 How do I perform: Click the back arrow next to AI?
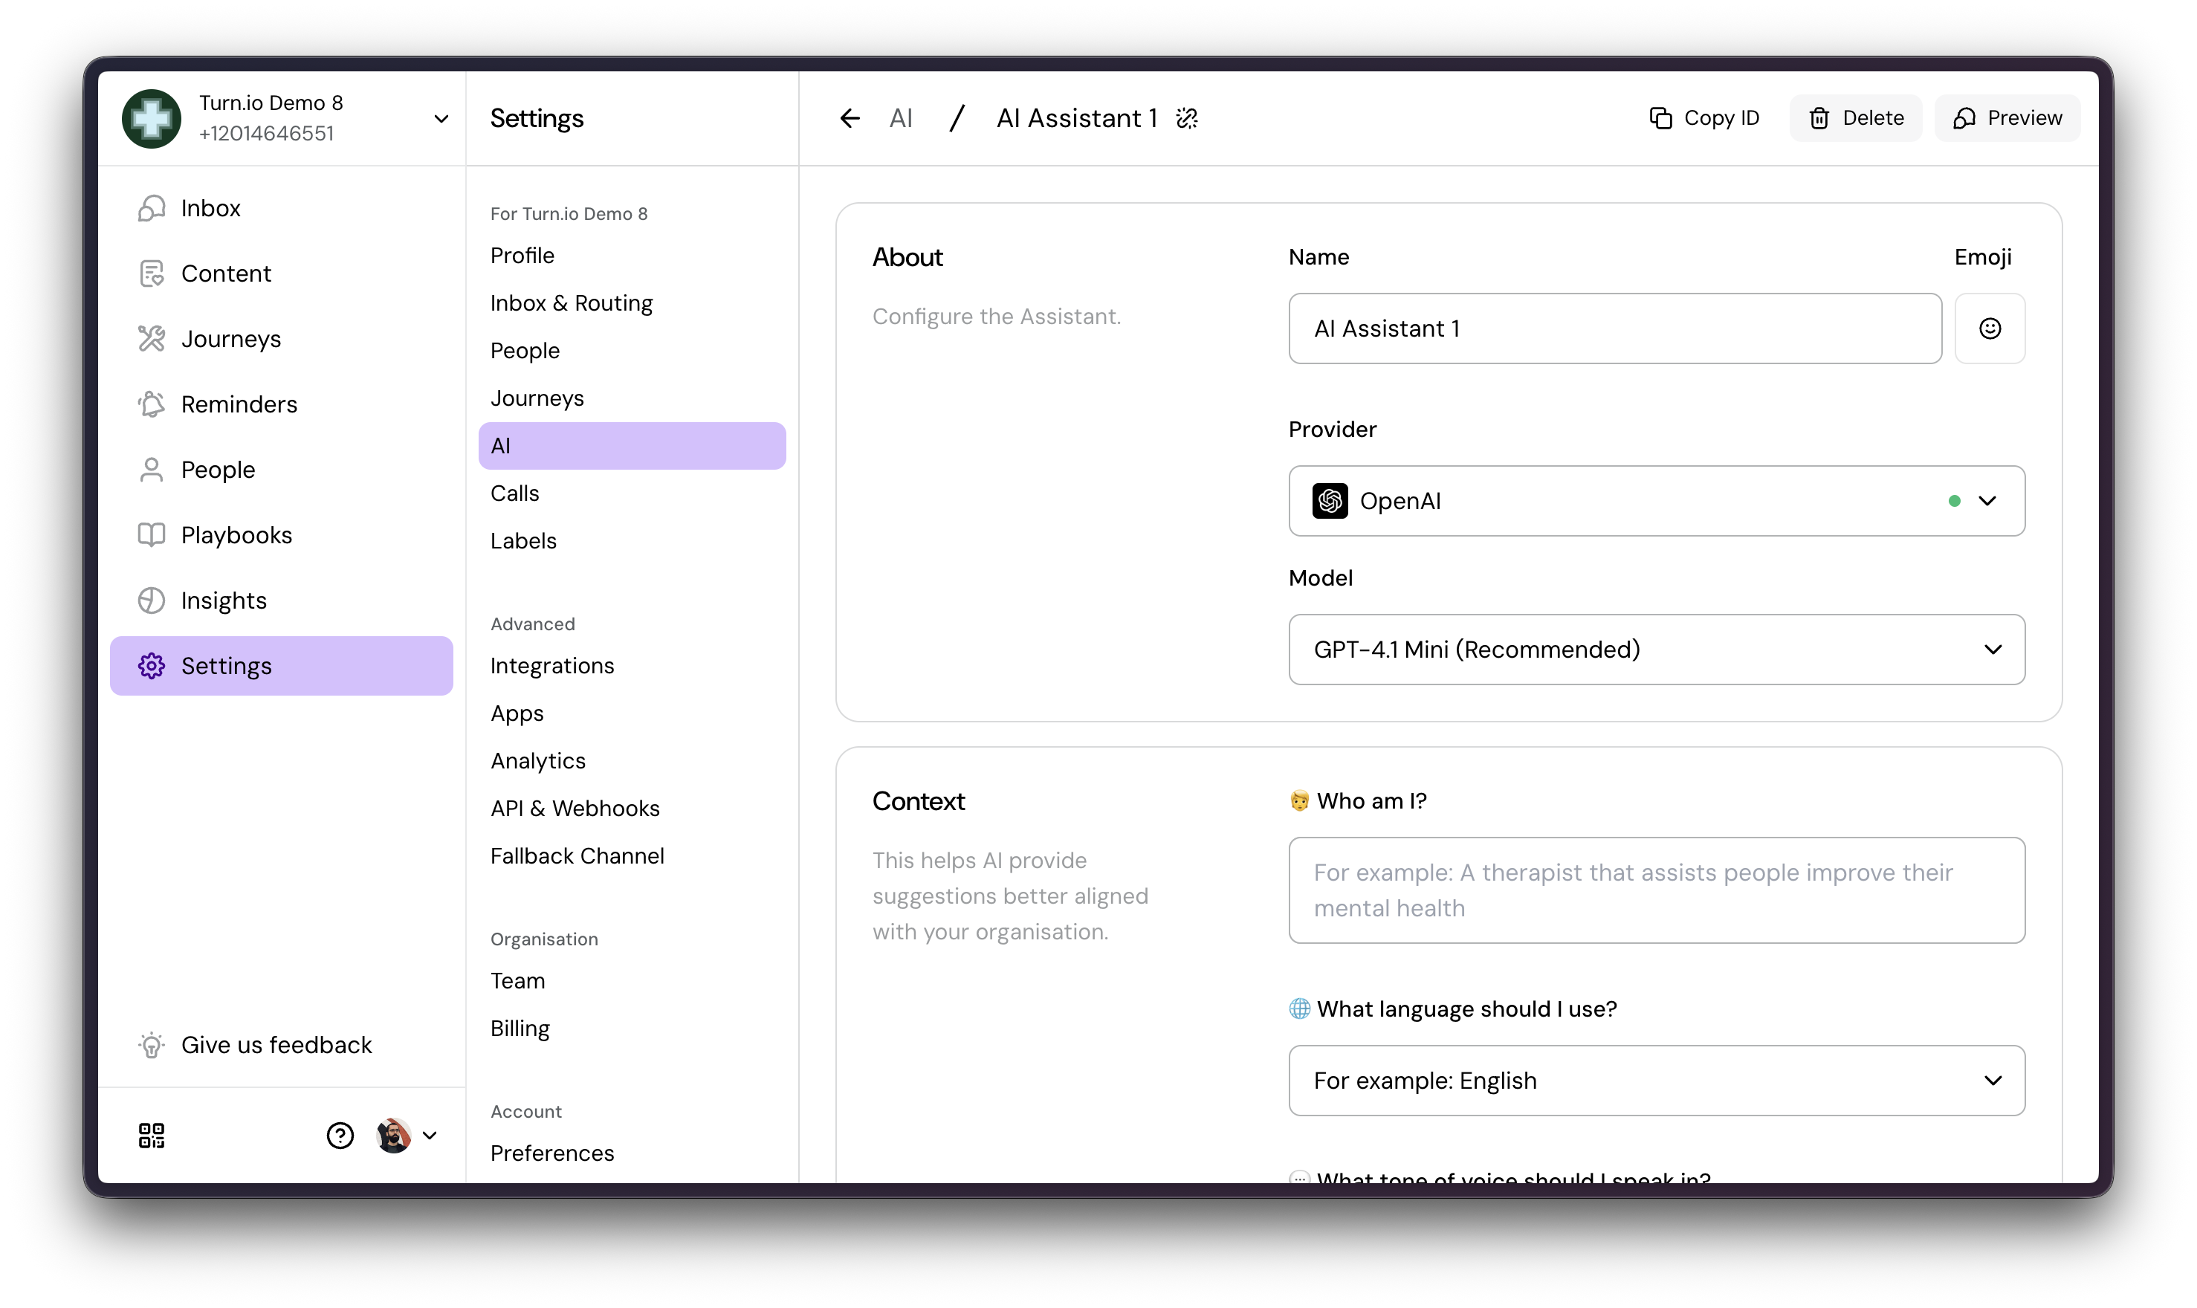(x=850, y=118)
